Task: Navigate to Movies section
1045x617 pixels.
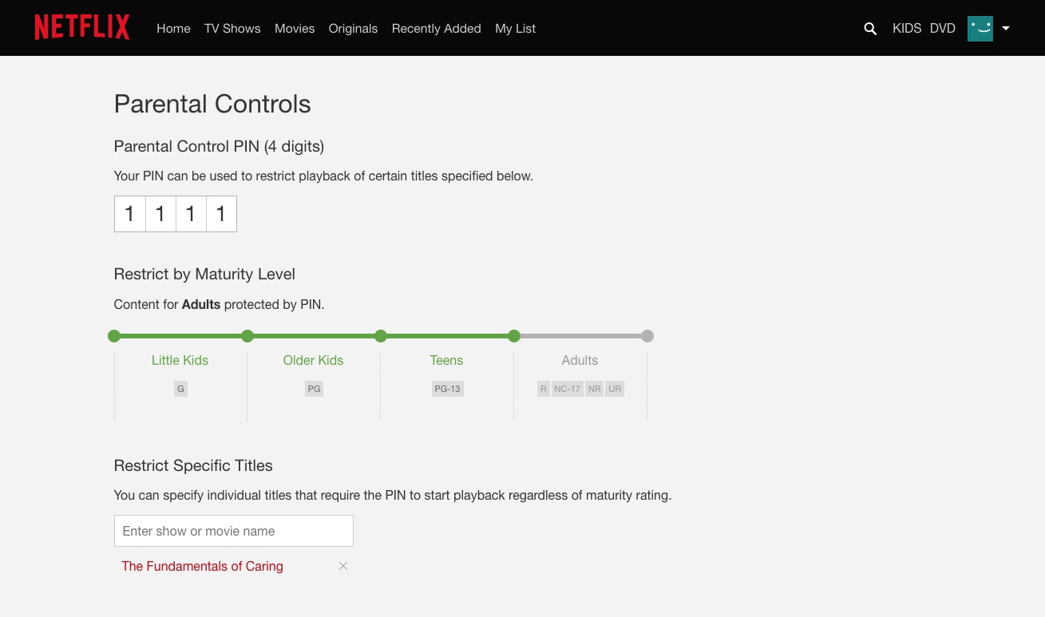Action: coord(295,29)
